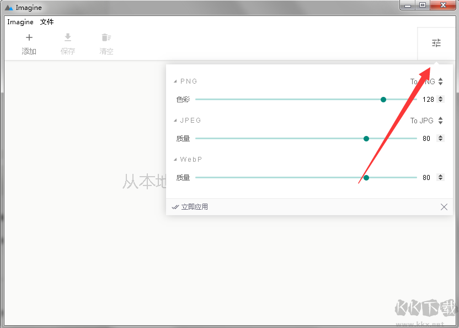
Task: Click the JPEG quality slider handle
Action: point(366,139)
